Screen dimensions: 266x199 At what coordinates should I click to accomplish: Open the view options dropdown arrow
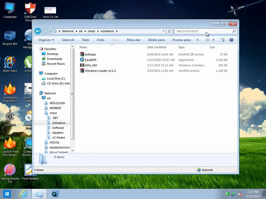(214, 40)
